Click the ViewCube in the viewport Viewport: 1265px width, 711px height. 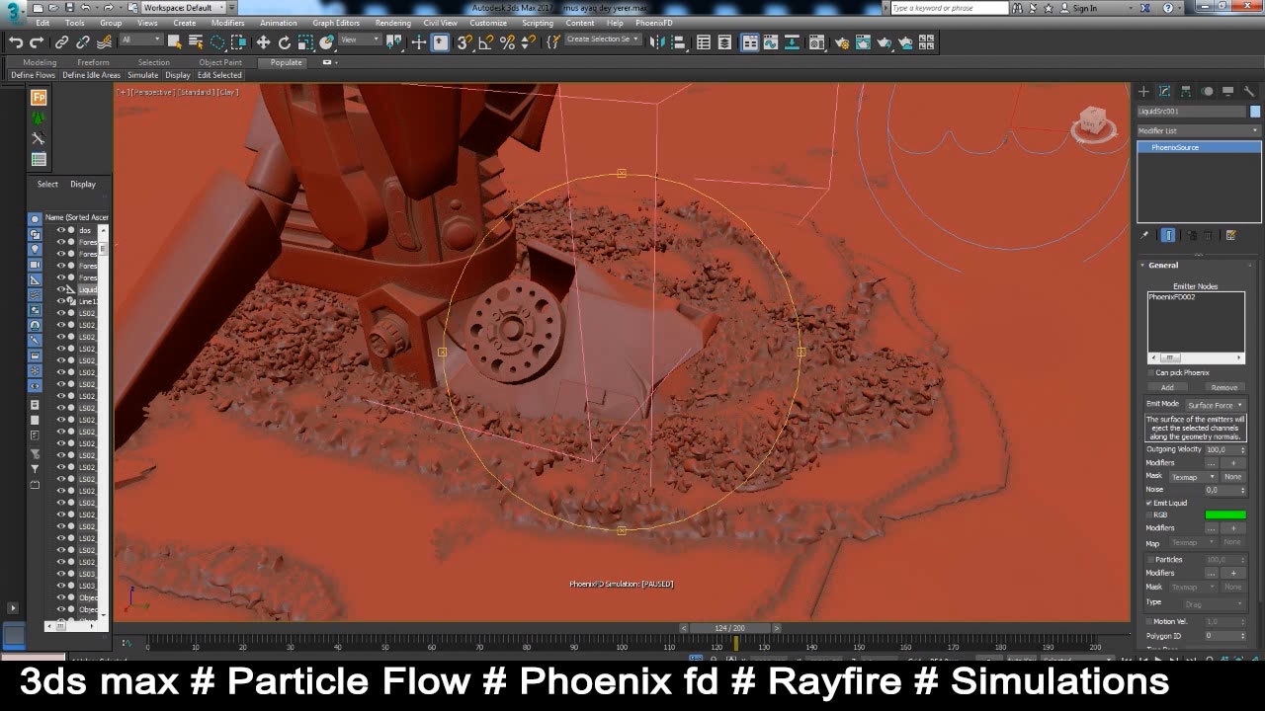(x=1092, y=123)
